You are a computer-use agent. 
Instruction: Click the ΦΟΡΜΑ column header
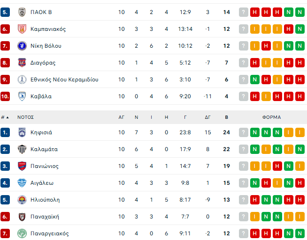271,117
